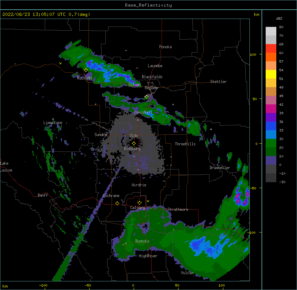Click the Base_Reflectivity title

tap(148, 5)
